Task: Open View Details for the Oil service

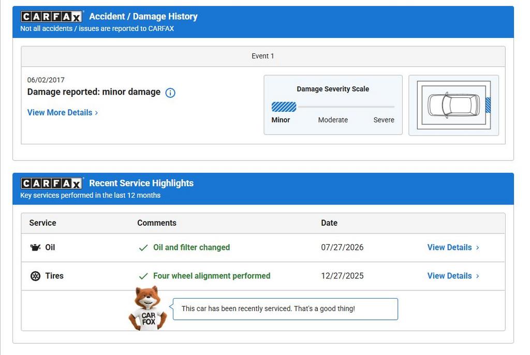Action: pos(453,247)
